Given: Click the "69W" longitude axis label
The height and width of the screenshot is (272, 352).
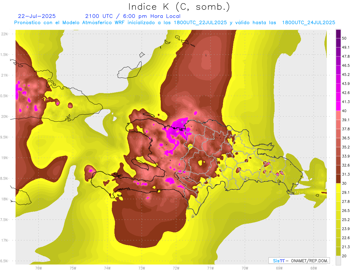Looking at the screenshot, I should click(x=279, y=268).
